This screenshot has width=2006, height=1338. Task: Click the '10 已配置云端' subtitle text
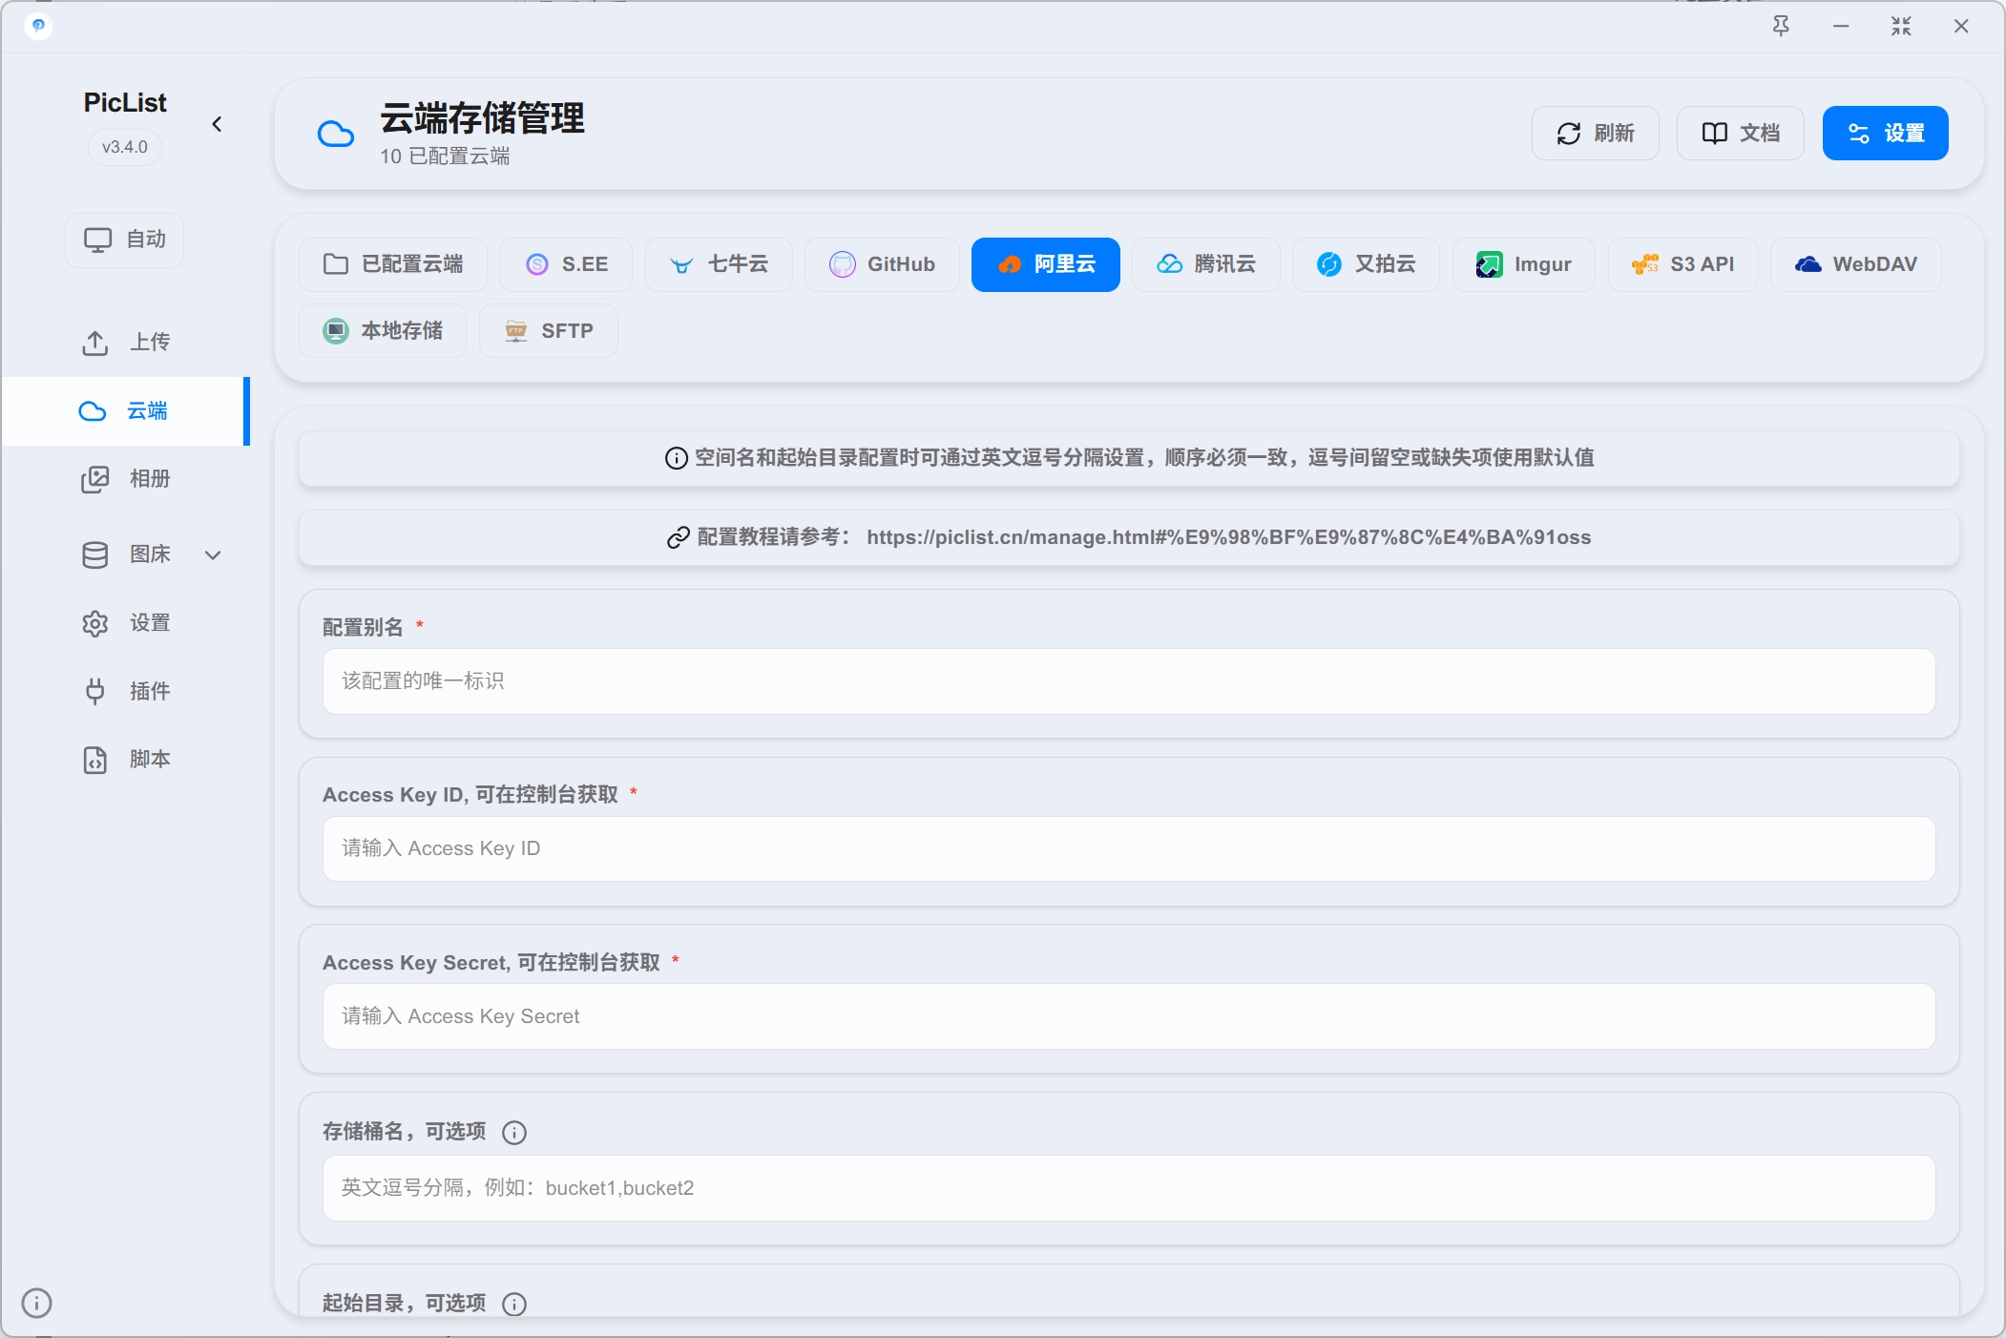[x=445, y=157]
